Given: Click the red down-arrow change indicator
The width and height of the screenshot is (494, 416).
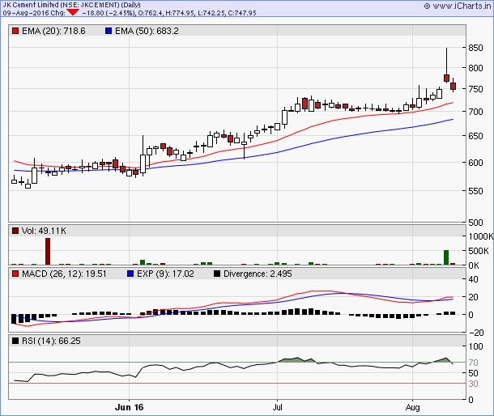Looking at the screenshot, I should 73,12.
